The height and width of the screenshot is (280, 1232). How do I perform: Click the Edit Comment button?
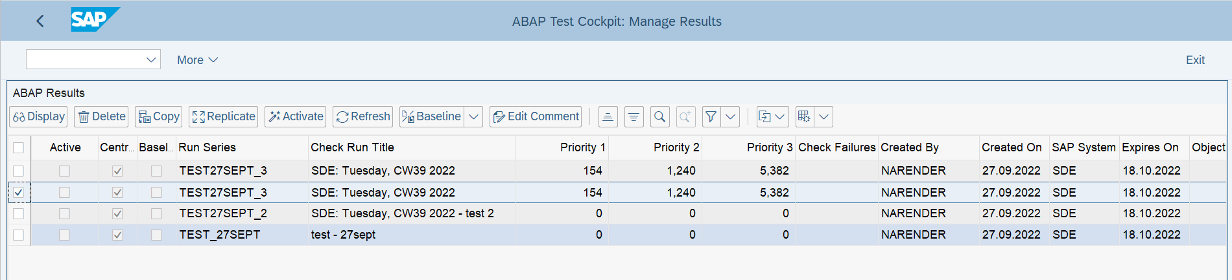click(536, 116)
